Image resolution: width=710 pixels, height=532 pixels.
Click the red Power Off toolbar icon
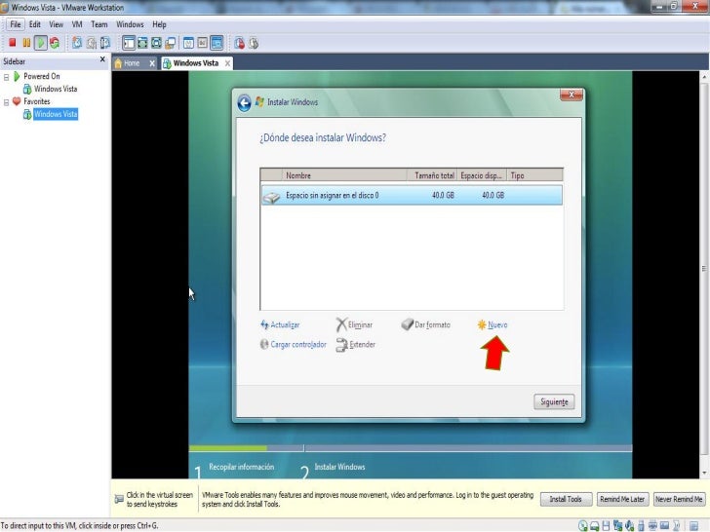click(x=13, y=43)
